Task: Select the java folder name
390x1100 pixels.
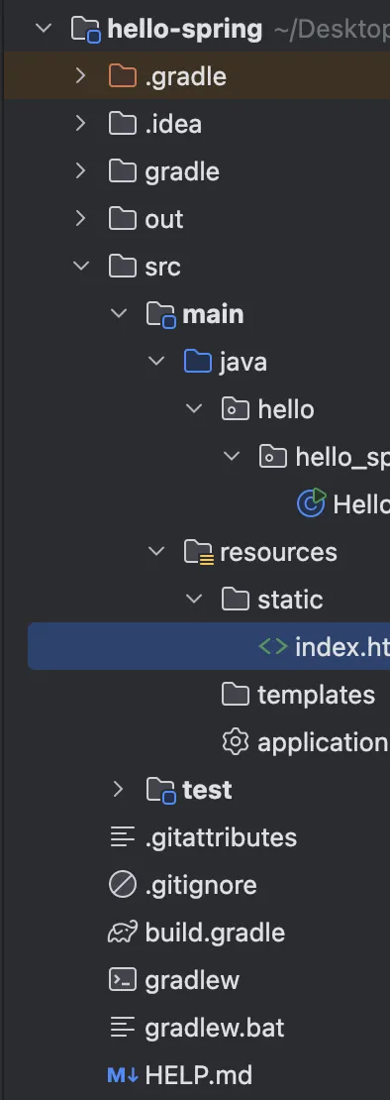Action: [243, 363]
